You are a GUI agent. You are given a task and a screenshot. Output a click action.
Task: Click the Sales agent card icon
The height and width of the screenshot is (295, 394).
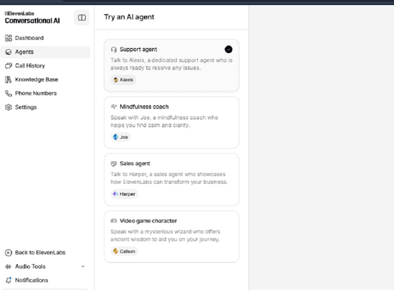coord(114,163)
